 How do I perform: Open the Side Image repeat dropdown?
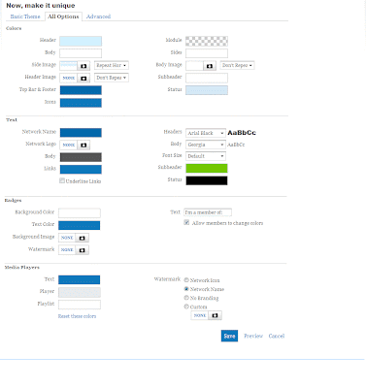click(x=112, y=65)
